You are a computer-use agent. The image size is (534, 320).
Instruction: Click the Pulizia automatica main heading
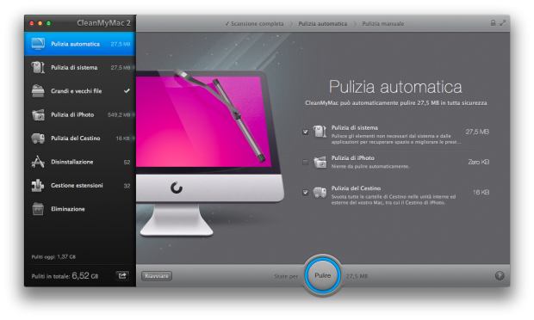coord(395,87)
